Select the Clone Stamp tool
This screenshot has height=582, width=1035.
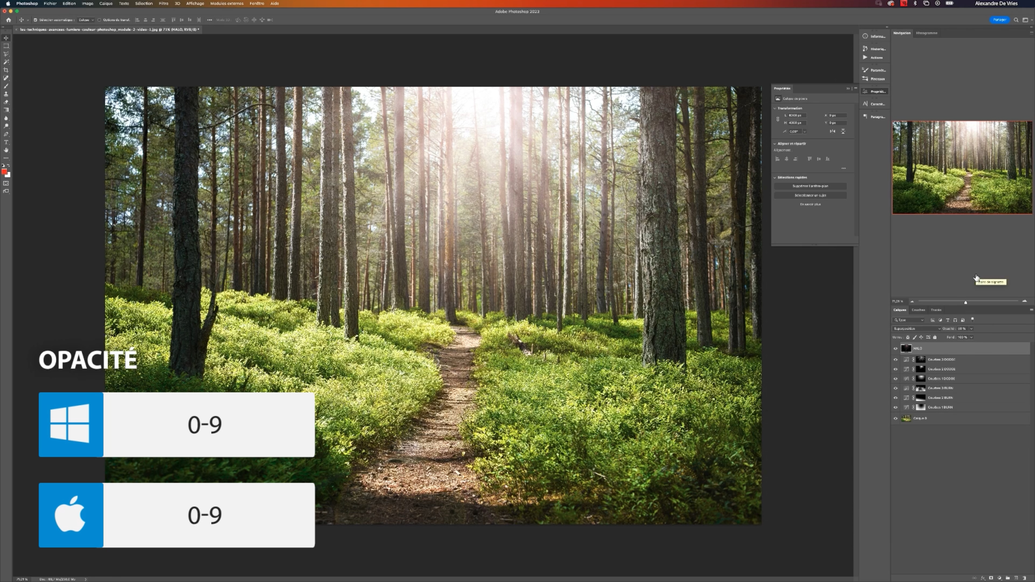6,94
